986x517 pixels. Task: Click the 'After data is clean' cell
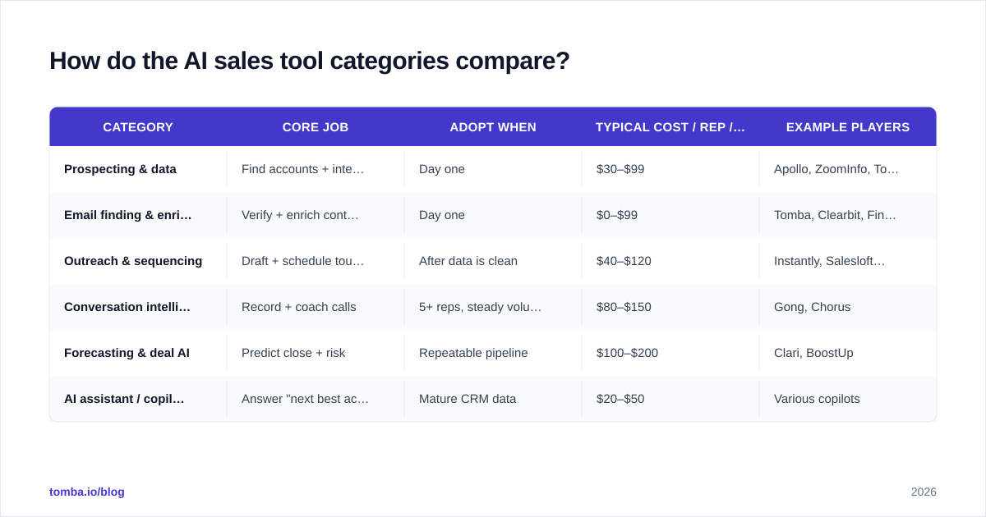click(493, 261)
